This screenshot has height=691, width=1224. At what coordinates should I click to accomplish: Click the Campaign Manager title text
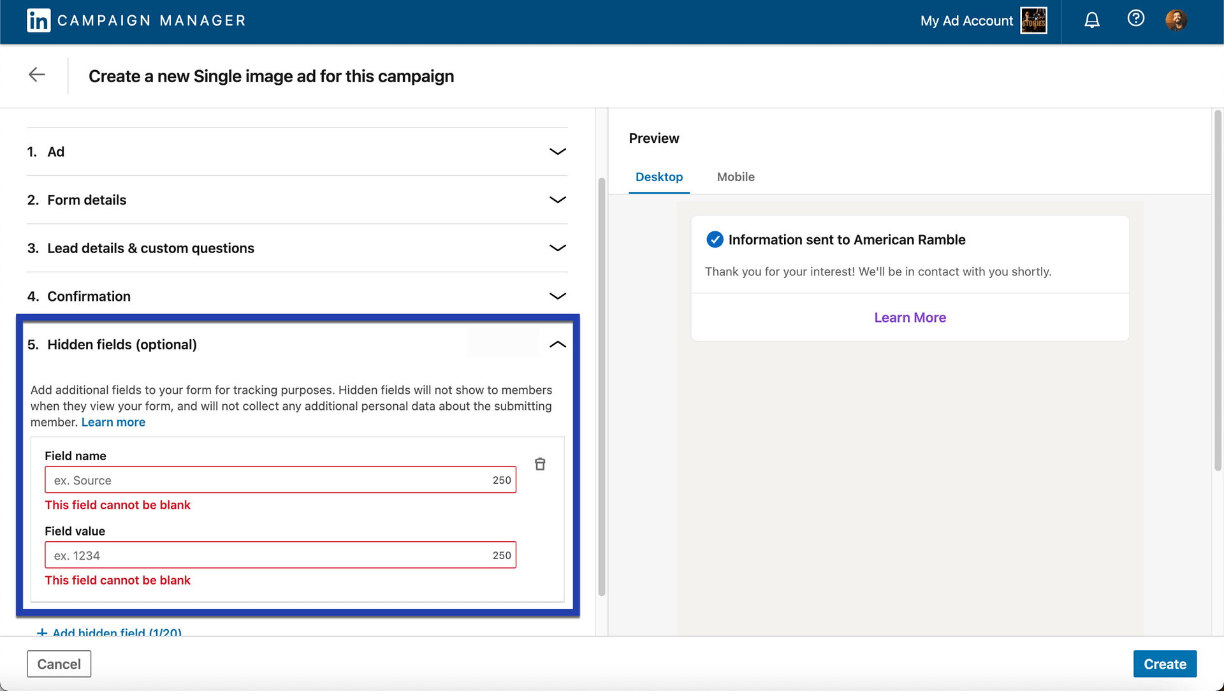point(152,20)
